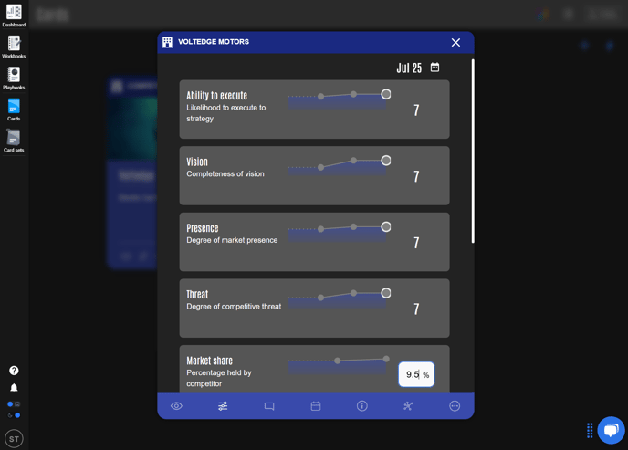Screen dimensions: 628x450
Task: Open the ST user avatar menu
Action: 14,439
